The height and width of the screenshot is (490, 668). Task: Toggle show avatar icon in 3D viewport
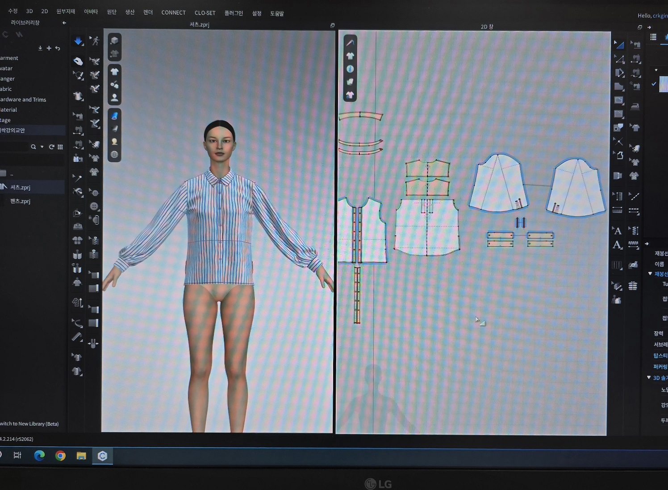114,97
